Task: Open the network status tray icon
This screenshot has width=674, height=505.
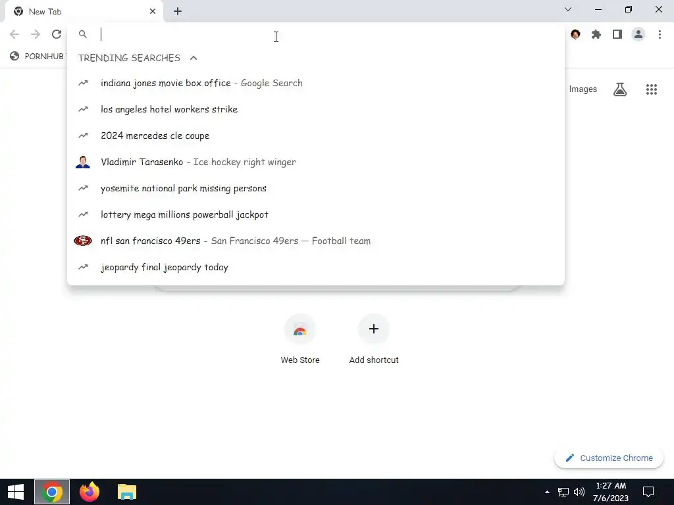Action: (x=563, y=492)
